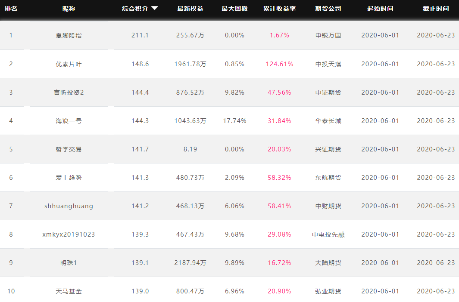Select end date in 优素片叶 row
This screenshot has height=302, width=459.
(436, 64)
